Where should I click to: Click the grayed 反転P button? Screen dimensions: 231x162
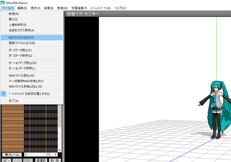coord(28,160)
